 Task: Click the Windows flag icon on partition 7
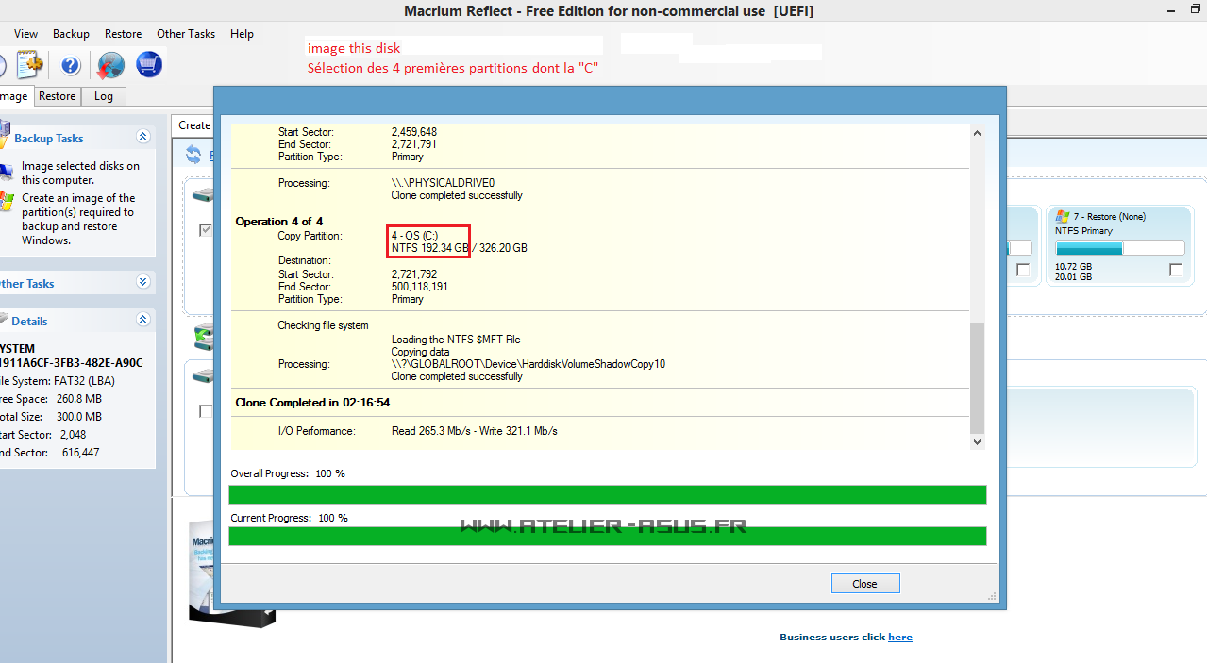point(1063,216)
